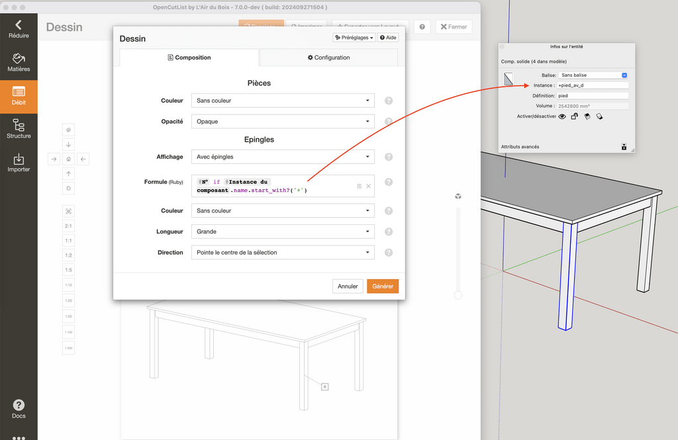
Task: Click the round handle of the vertical slider
Action: [458, 295]
